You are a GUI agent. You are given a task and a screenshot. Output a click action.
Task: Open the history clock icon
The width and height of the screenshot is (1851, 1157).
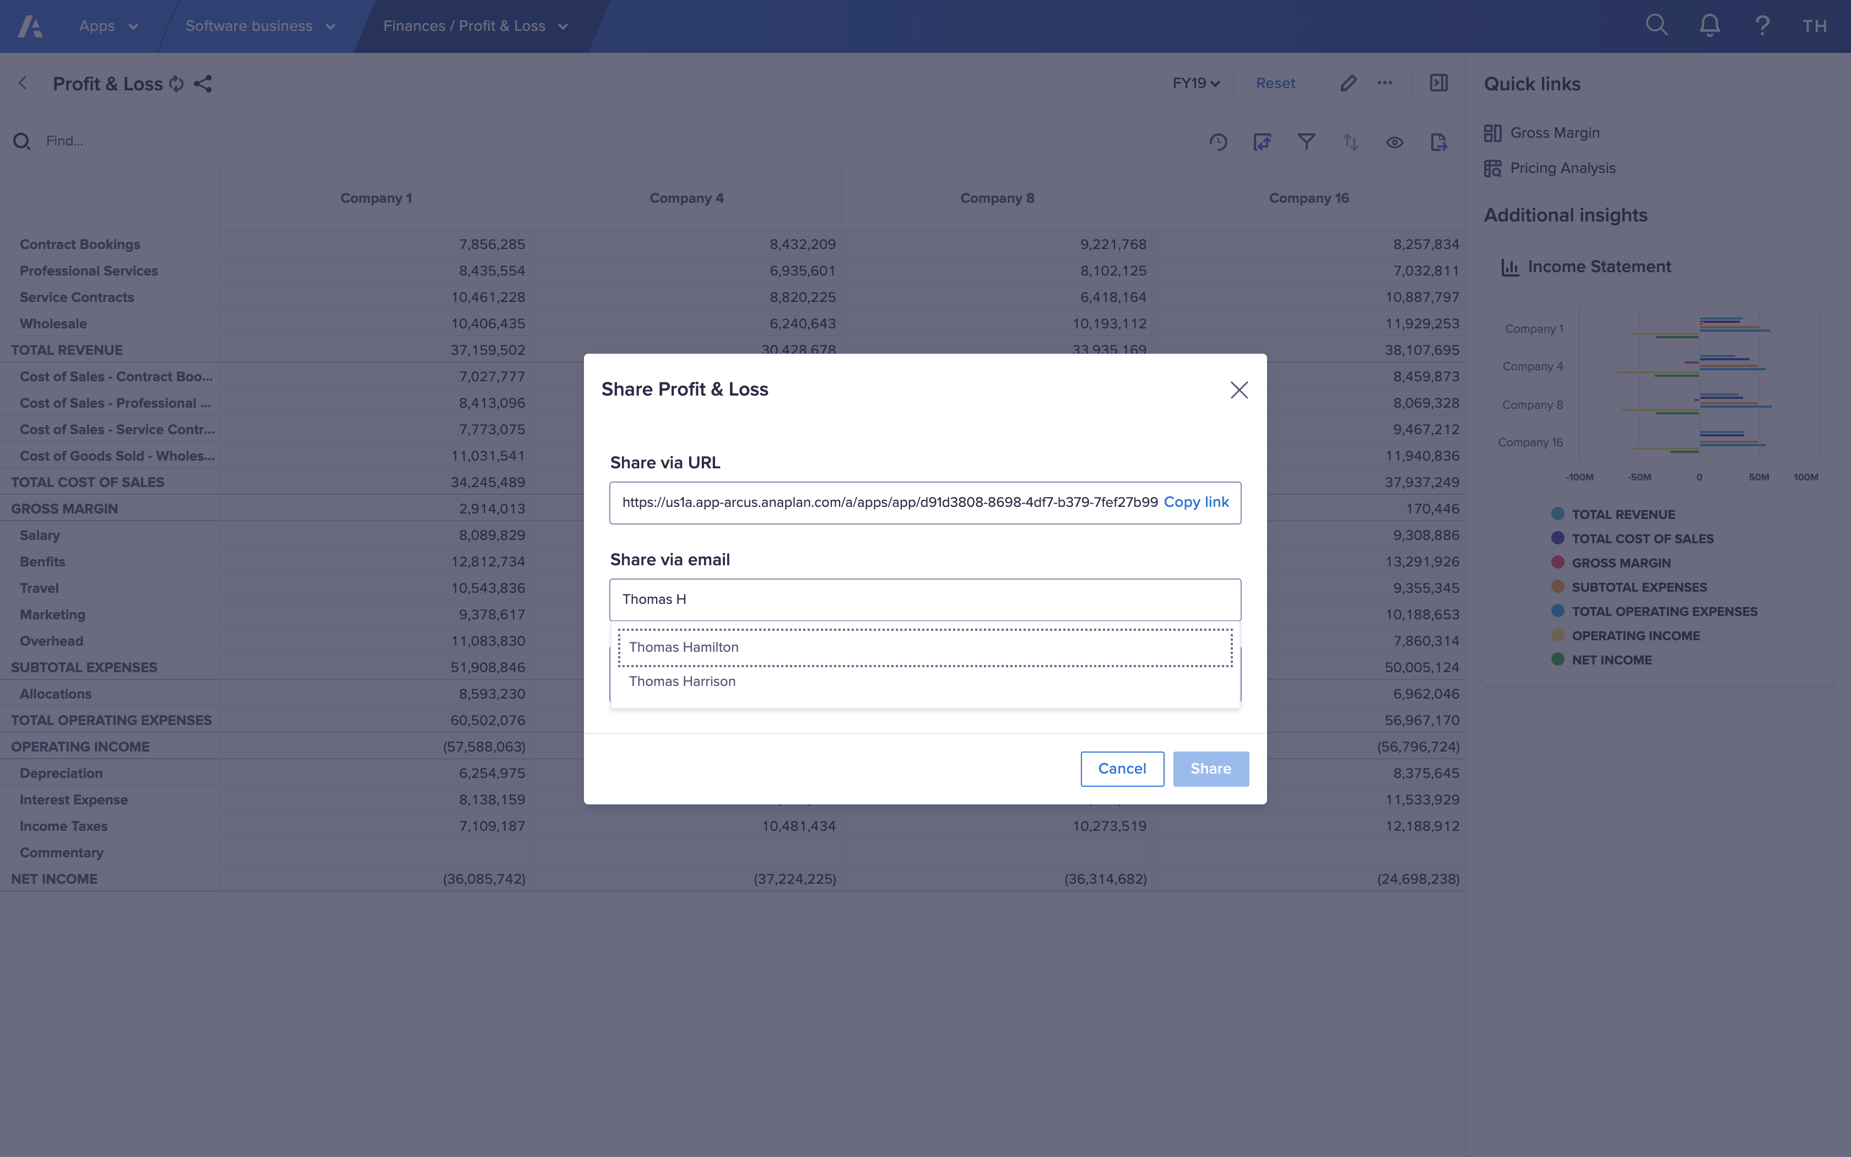click(x=1219, y=142)
